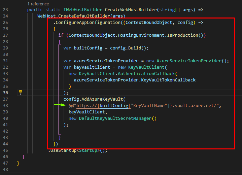Click the "KeyVaultName" string literal
Image resolution: width=242 pixels, height=175 pixels.
[149, 106]
